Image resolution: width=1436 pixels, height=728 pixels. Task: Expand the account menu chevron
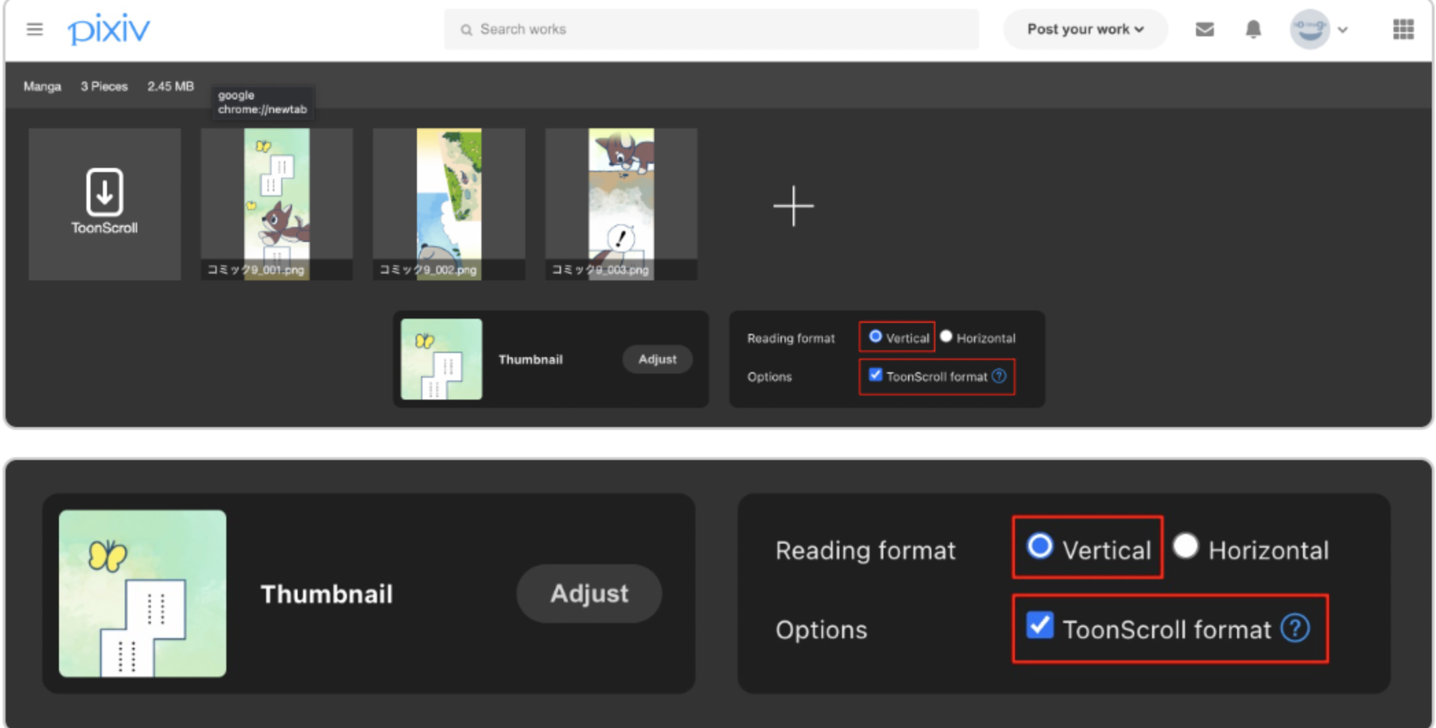[1343, 29]
